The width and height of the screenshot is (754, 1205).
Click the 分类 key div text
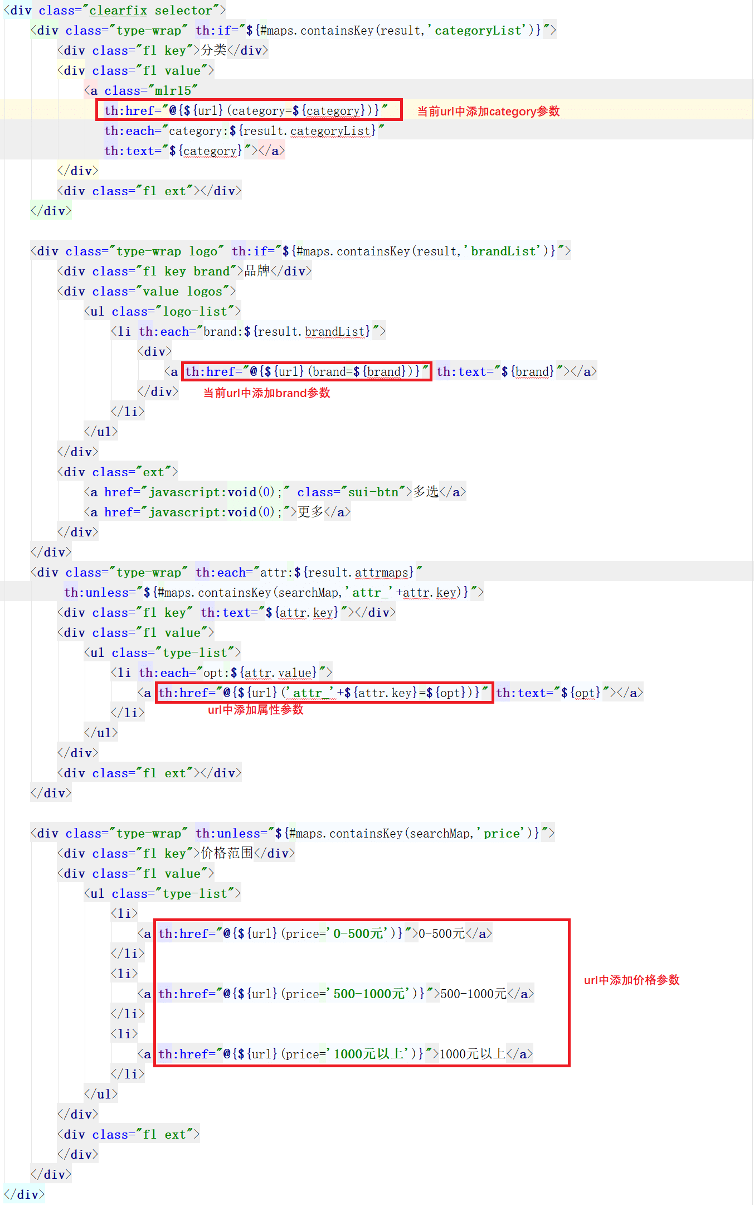click(x=213, y=51)
